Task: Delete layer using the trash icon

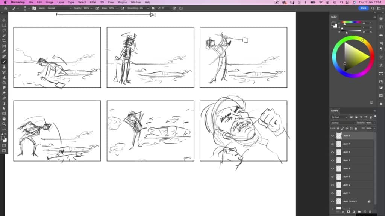Action: click(370, 211)
